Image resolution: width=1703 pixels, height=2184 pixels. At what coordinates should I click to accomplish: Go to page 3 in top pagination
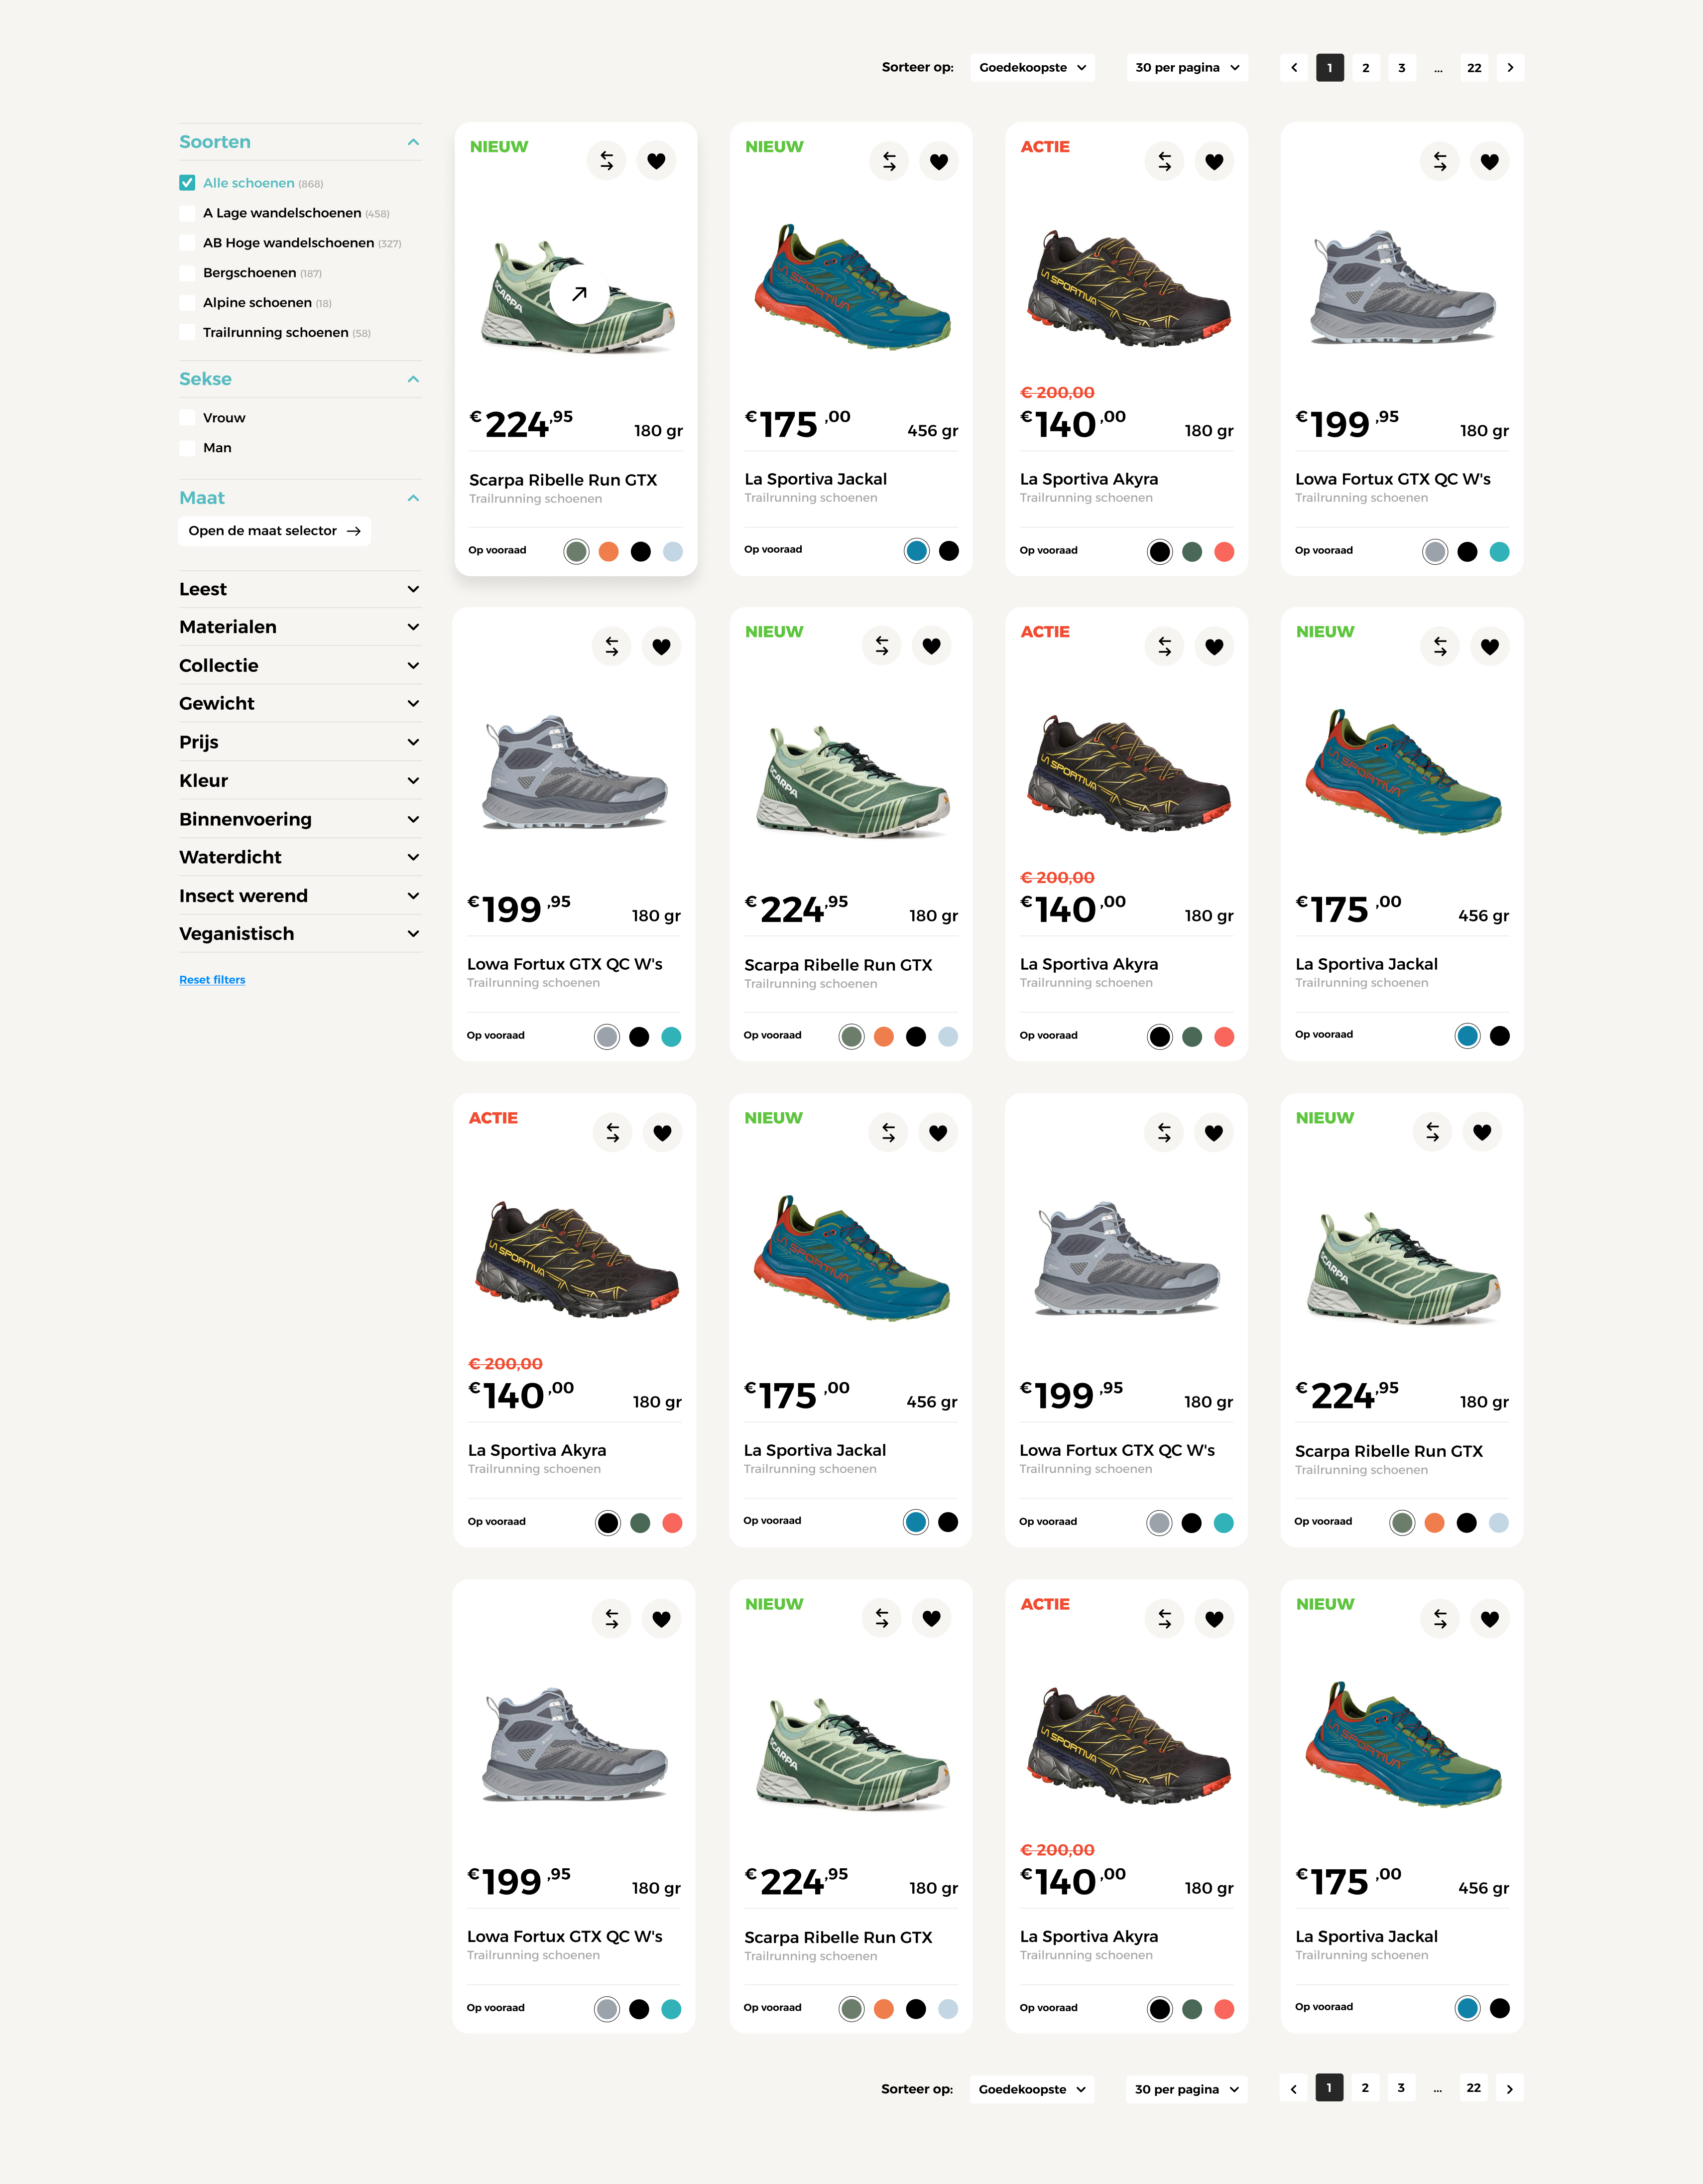click(x=1402, y=67)
